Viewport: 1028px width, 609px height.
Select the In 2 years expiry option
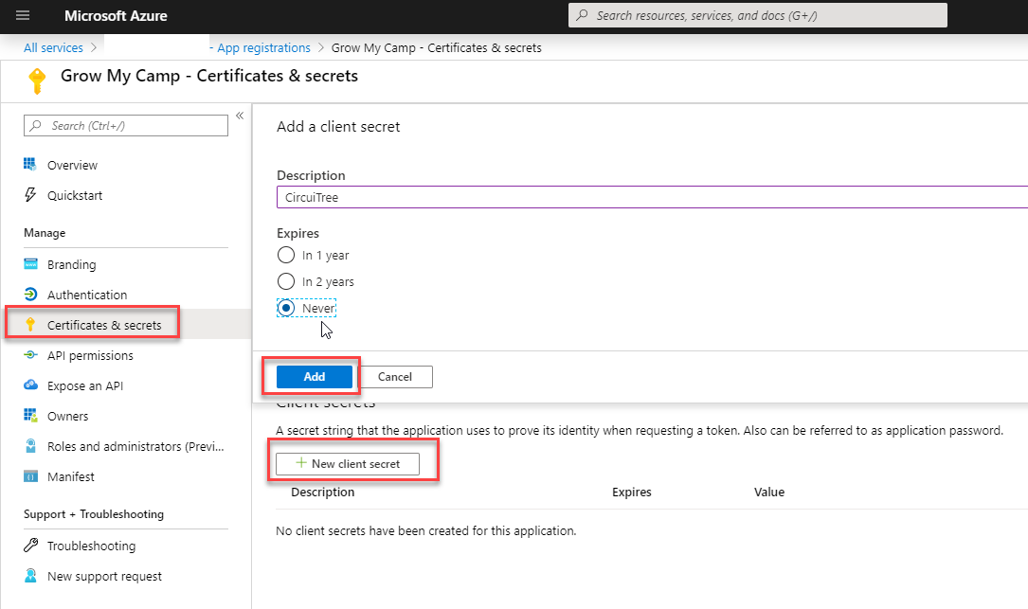[x=286, y=281]
